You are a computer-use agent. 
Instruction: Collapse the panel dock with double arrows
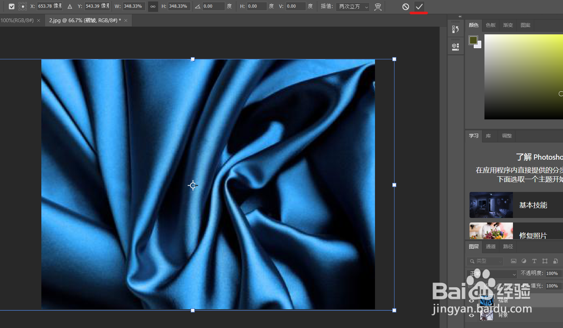coord(460,16)
